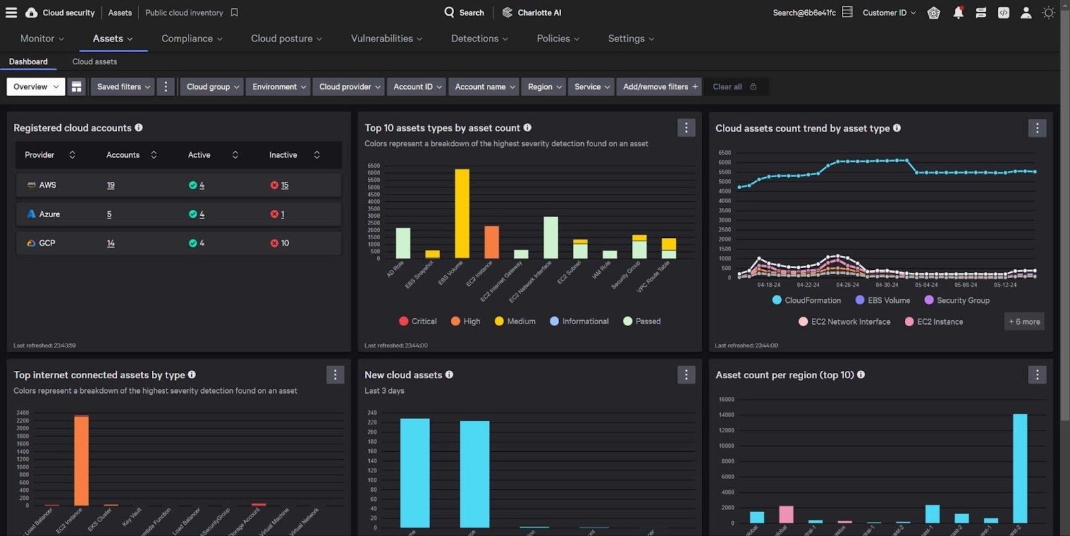This screenshot has height=536, width=1070.
Task: Click the '+ 6 more' legend button
Action: [1024, 321]
